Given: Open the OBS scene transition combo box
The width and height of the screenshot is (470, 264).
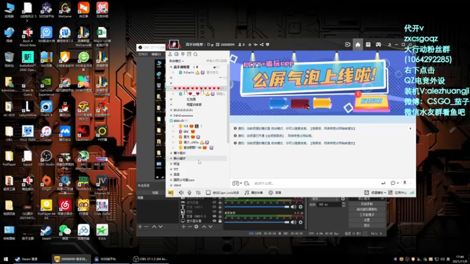Looking at the screenshot, I should pos(325,199).
